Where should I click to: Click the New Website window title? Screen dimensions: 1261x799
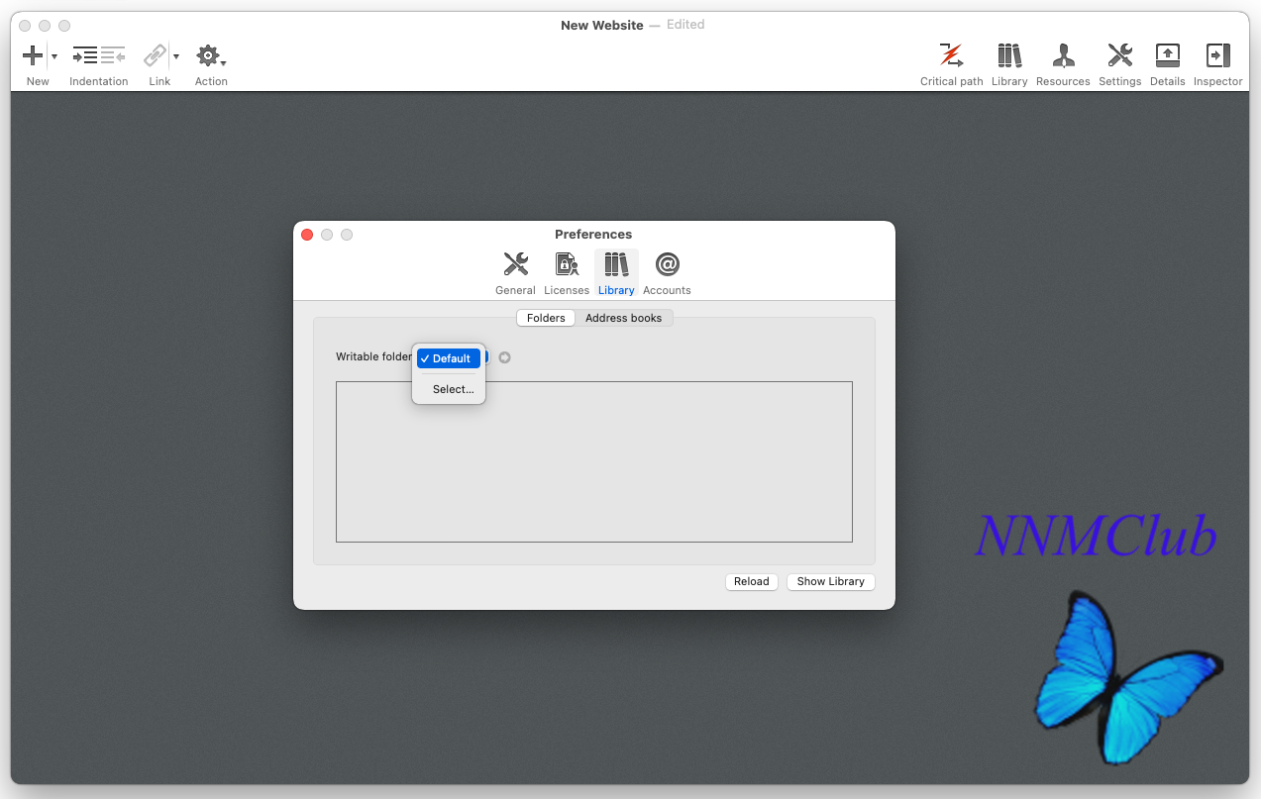point(602,25)
